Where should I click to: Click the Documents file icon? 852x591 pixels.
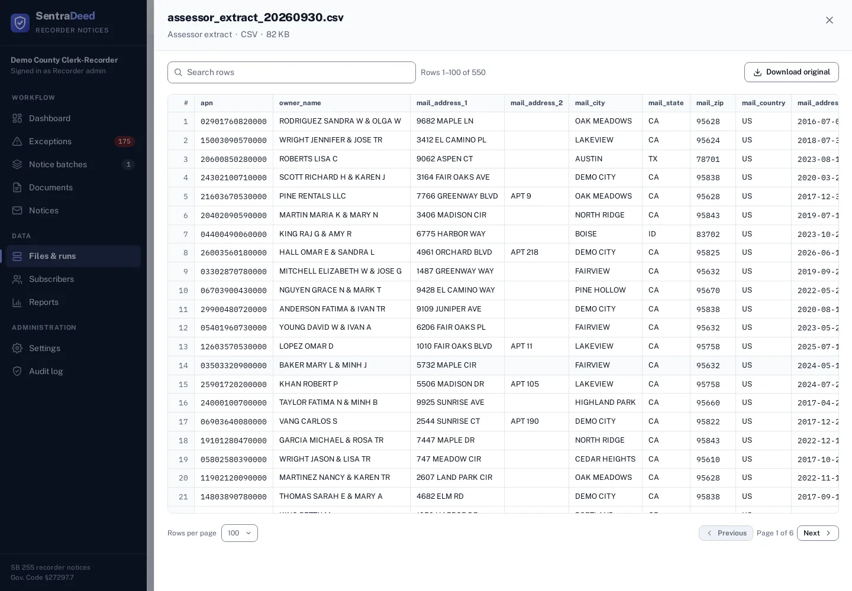(x=17, y=187)
